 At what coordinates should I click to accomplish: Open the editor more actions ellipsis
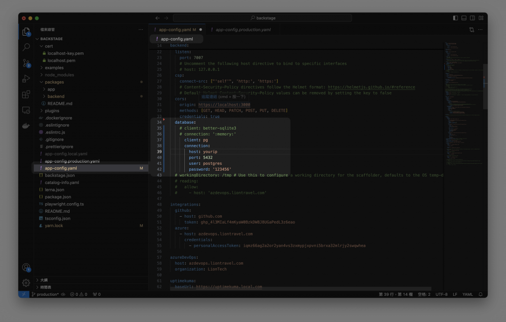tap(480, 30)
